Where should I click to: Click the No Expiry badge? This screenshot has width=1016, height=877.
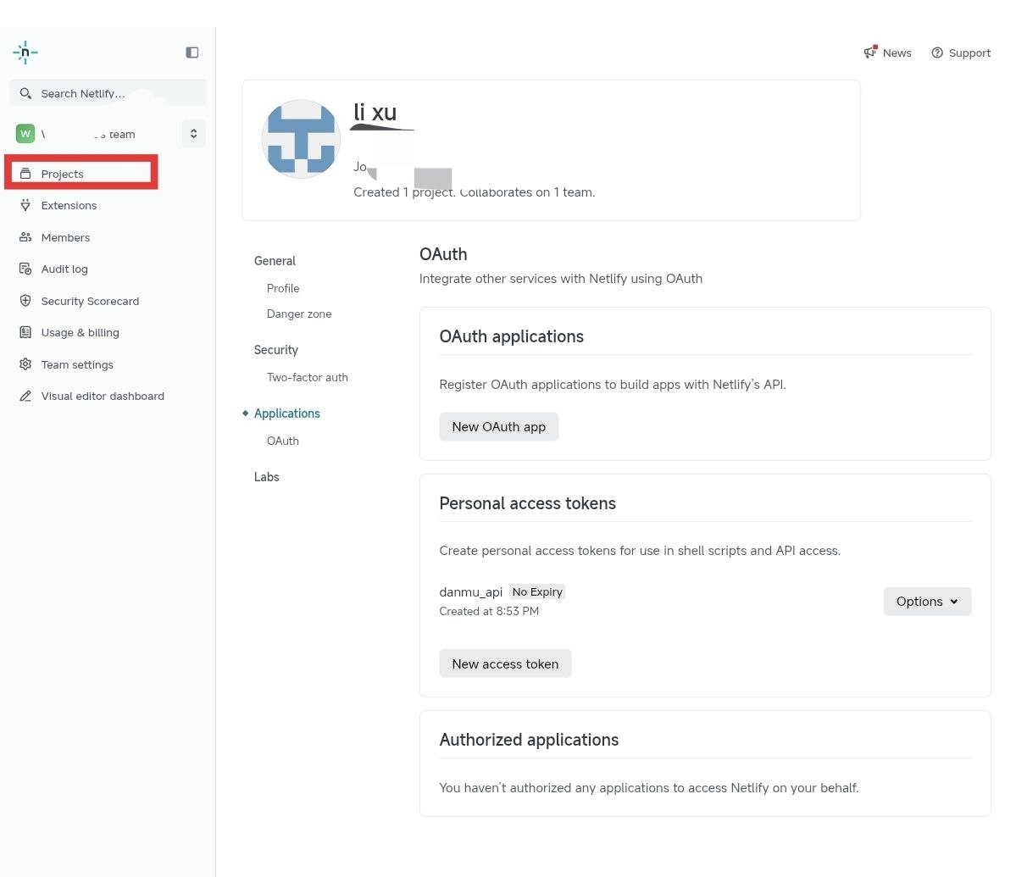537,592
